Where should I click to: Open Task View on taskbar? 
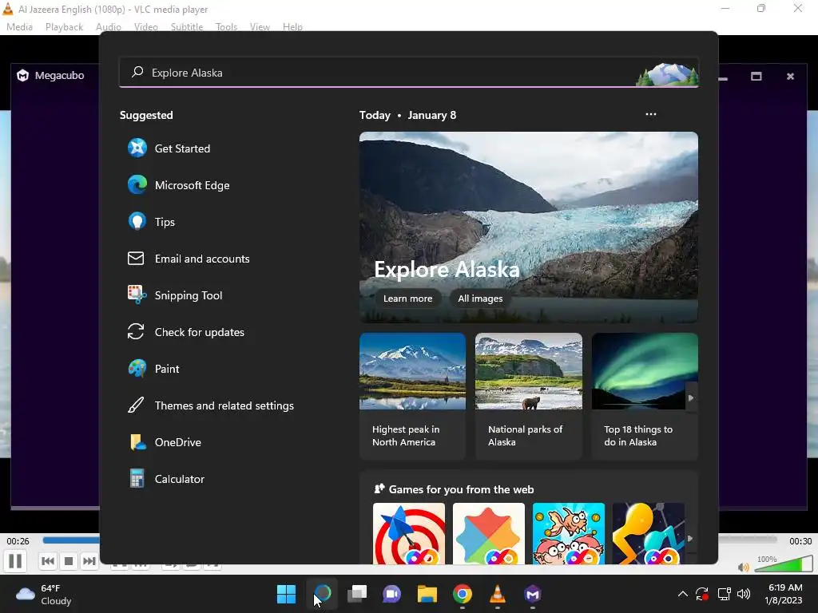[357, 594]
